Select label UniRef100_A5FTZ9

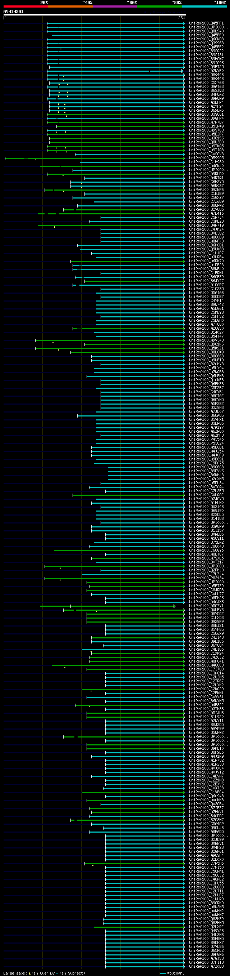pos(206,586)
